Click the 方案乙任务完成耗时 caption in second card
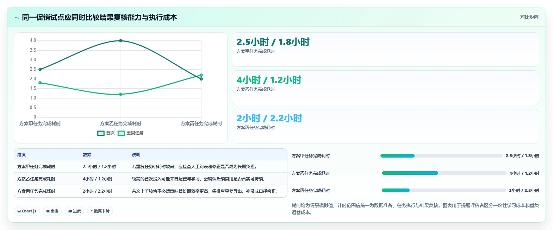Screen dimensions: 553x230 [x=256, y=89]
